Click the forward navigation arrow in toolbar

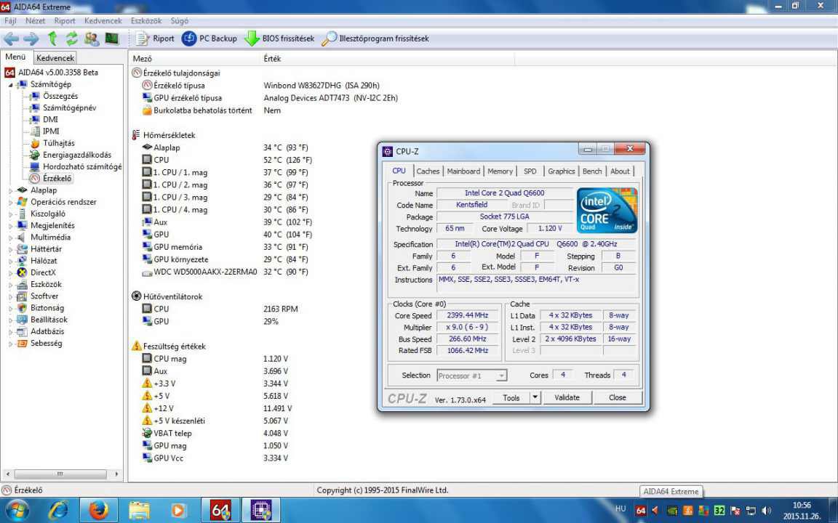click(31, 38)
